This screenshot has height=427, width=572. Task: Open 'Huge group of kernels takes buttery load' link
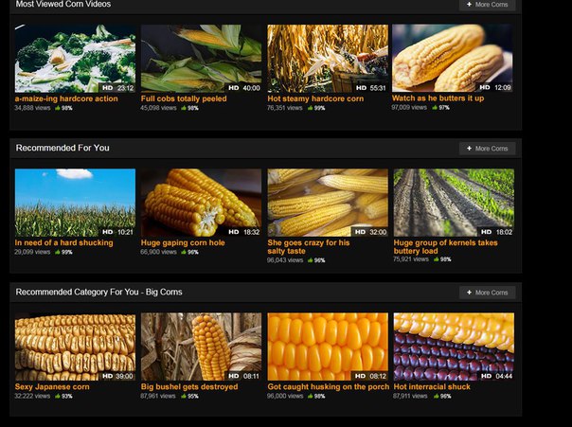(x=445, y=247)
